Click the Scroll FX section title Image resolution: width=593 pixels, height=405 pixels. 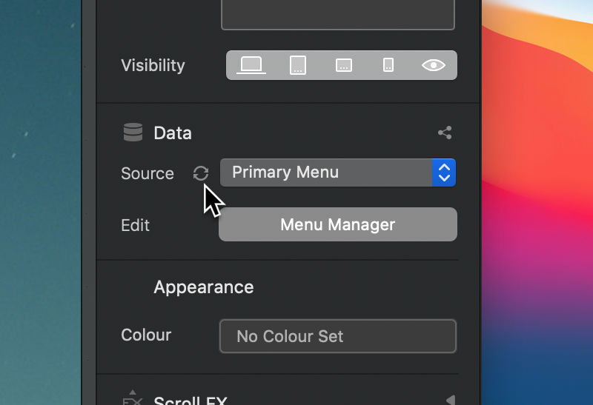tap(191, 400)
